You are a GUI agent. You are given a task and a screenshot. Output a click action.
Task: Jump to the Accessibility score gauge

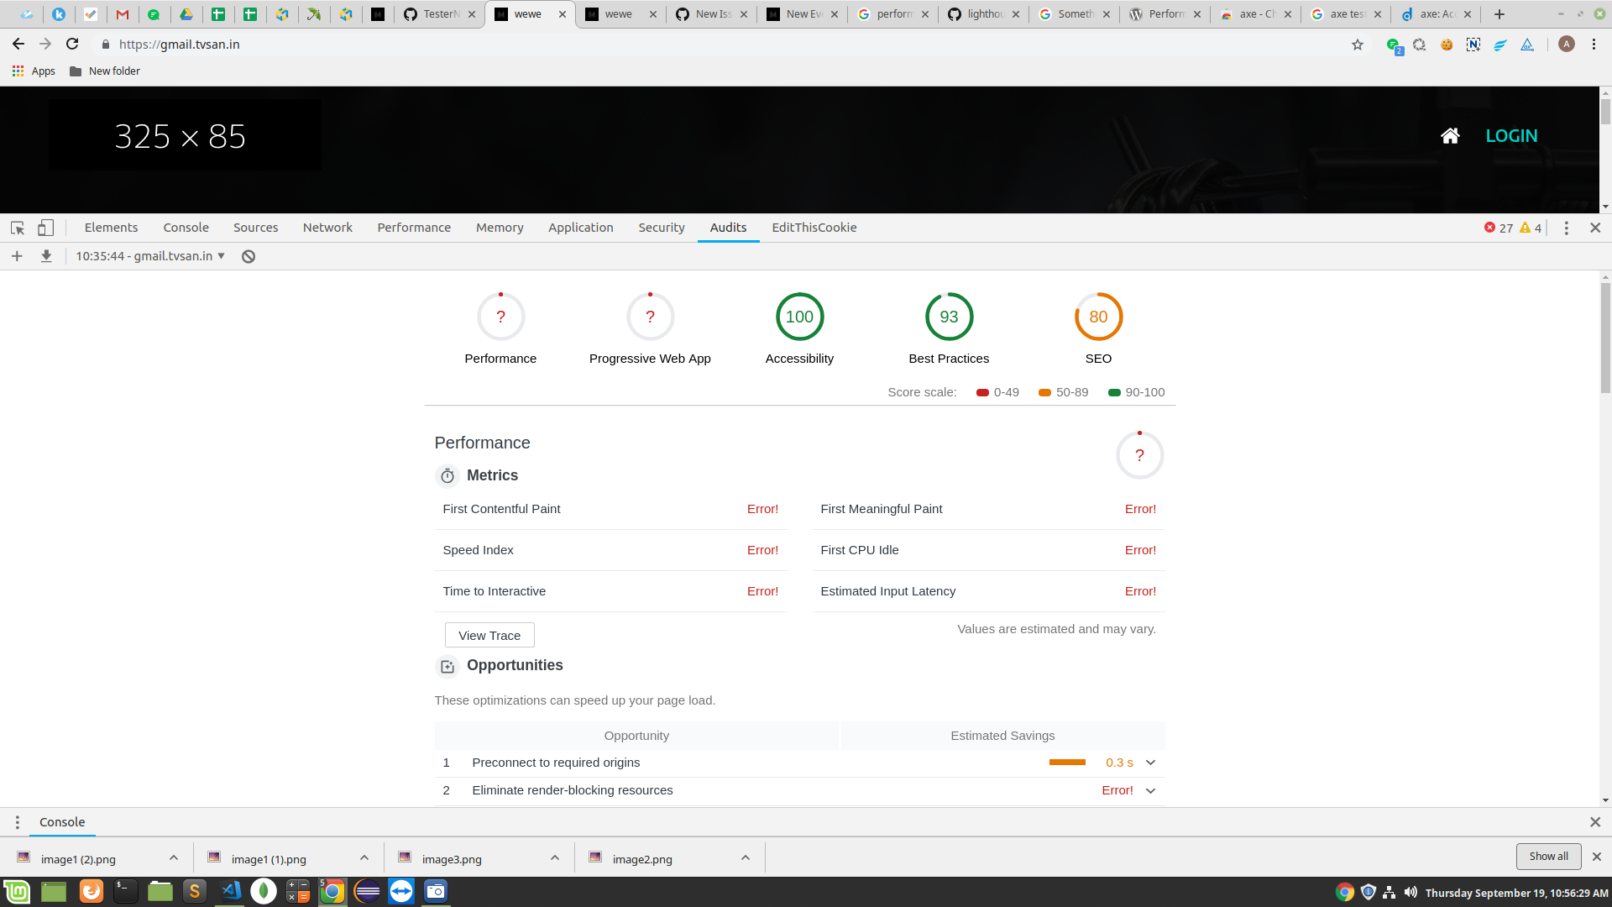coord(799,317)
